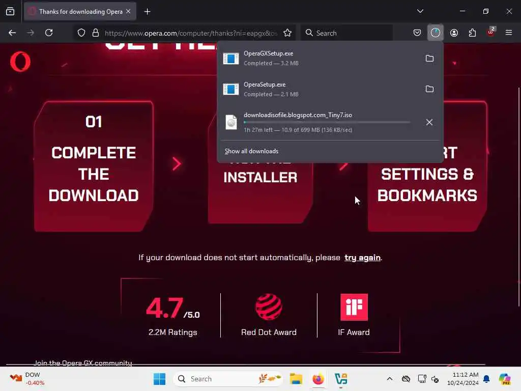Open the Firefox hamburger menu

click(x=509, y=33)
